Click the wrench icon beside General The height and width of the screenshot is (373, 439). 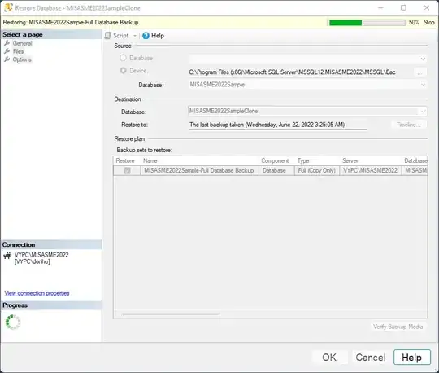tap(7, 43)
